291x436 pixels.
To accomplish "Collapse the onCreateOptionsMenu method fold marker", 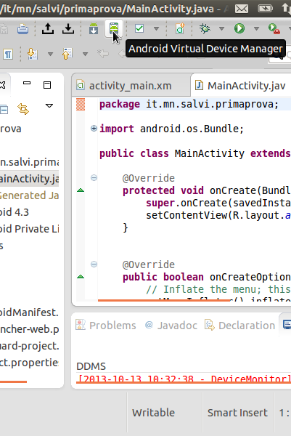I will [94, 265].
